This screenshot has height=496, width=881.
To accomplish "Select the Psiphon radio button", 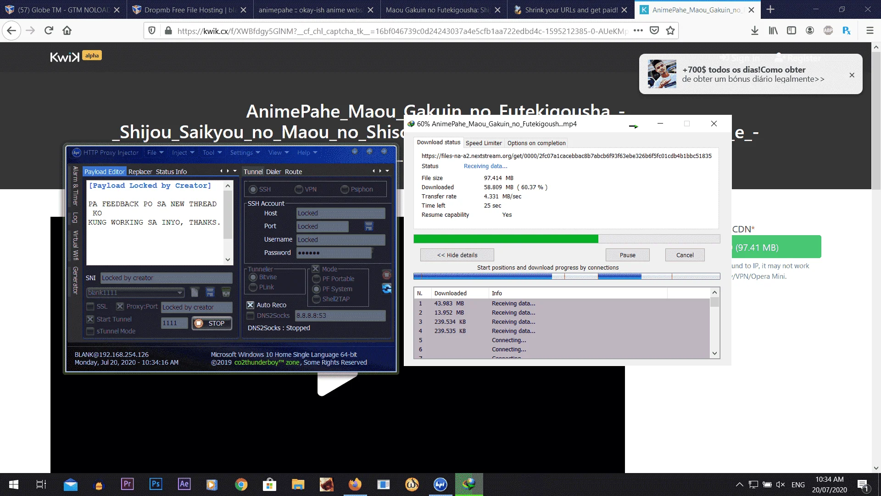I will 345,189.
